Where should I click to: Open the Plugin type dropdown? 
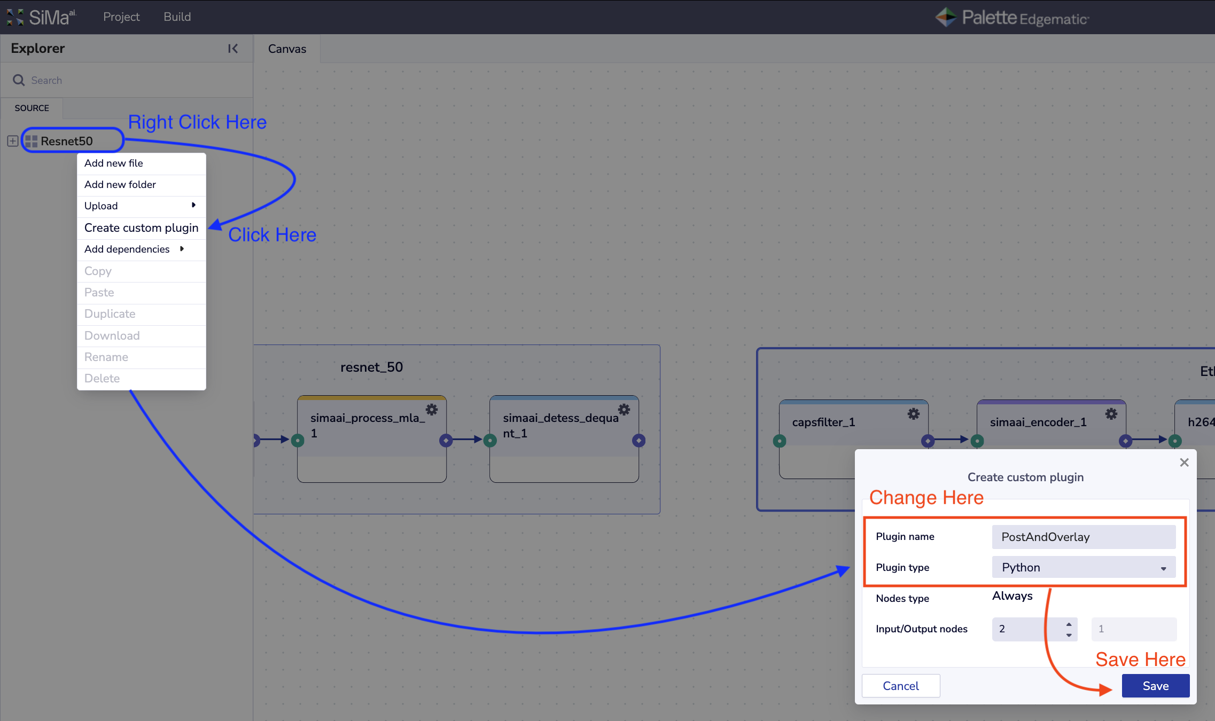click(x=1084, y=567)
